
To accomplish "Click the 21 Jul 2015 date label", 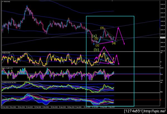I will (x=95, y=107).
